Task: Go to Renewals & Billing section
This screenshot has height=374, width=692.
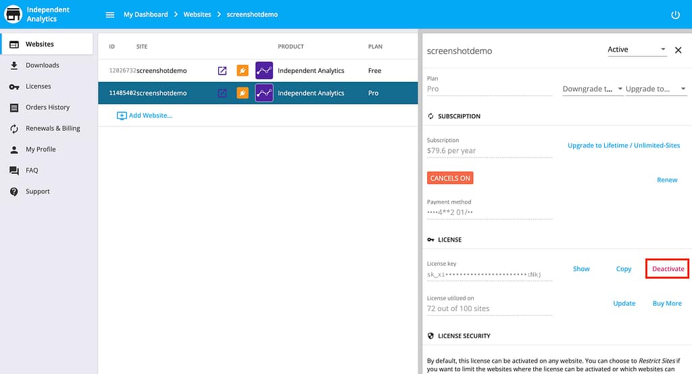Action: pos(53,128)
